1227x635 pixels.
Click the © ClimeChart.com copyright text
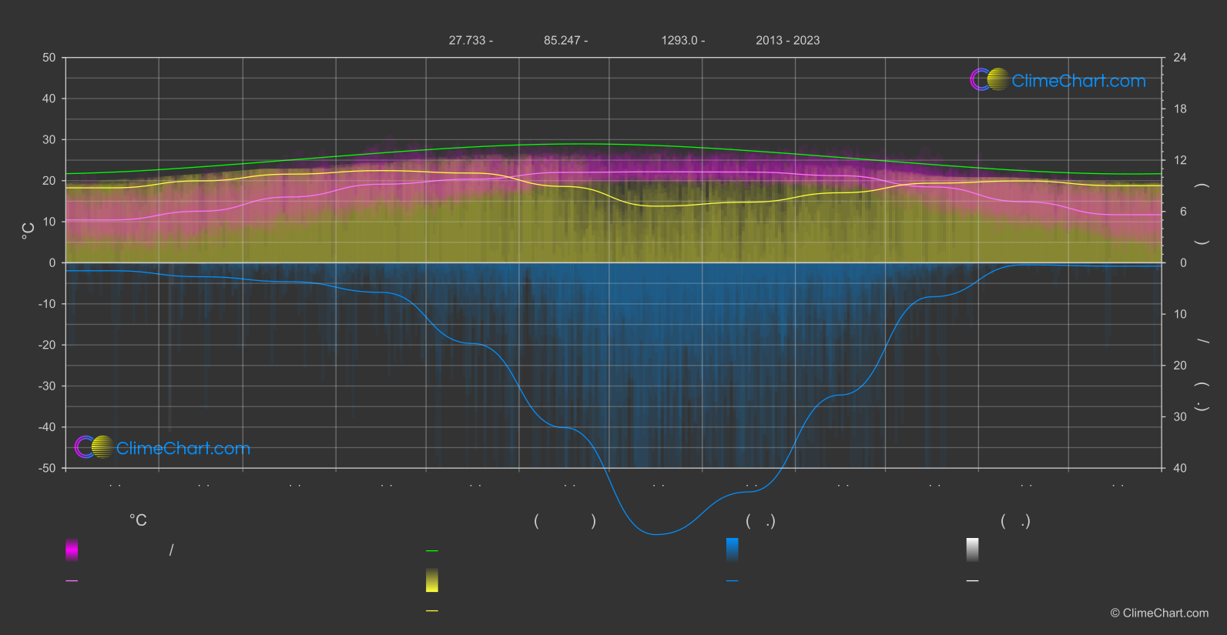tap(1159, 613)
